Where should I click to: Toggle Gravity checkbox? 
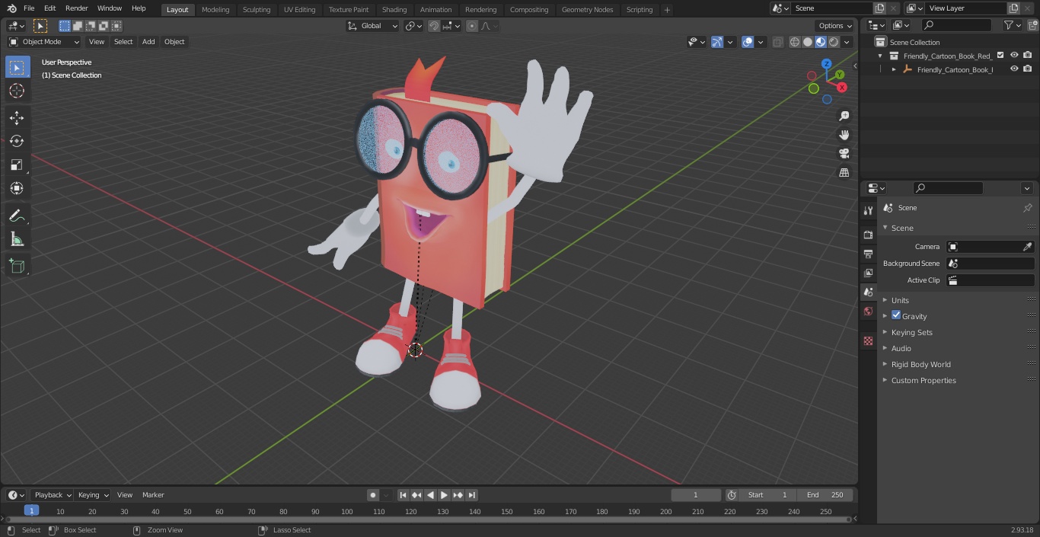pos(896,315)
